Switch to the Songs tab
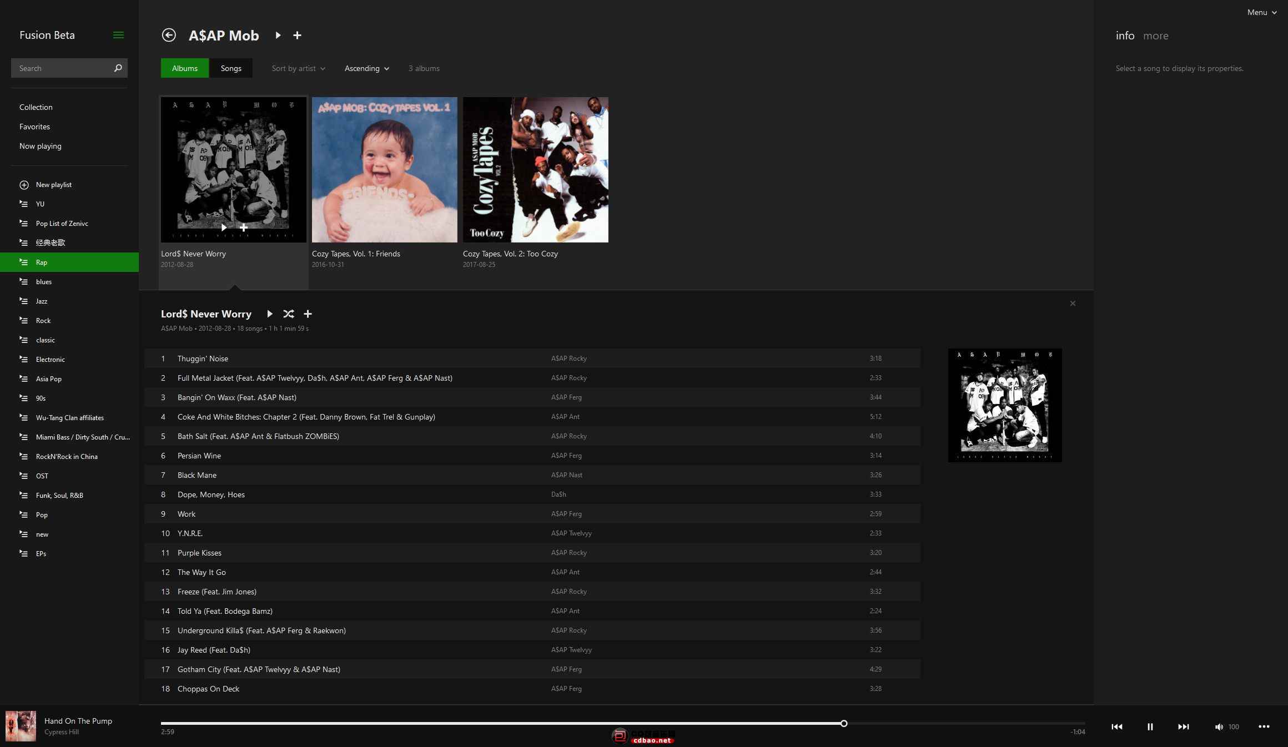1288x747 pixels. (x=231, y=68)
